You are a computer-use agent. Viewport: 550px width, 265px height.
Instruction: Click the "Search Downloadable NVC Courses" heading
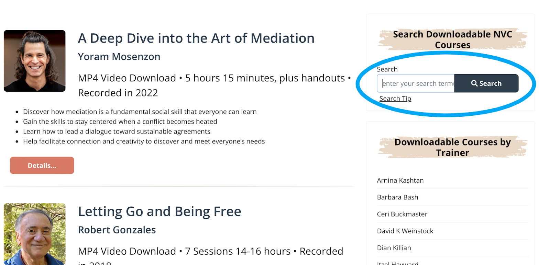click(x=453, y=39)
